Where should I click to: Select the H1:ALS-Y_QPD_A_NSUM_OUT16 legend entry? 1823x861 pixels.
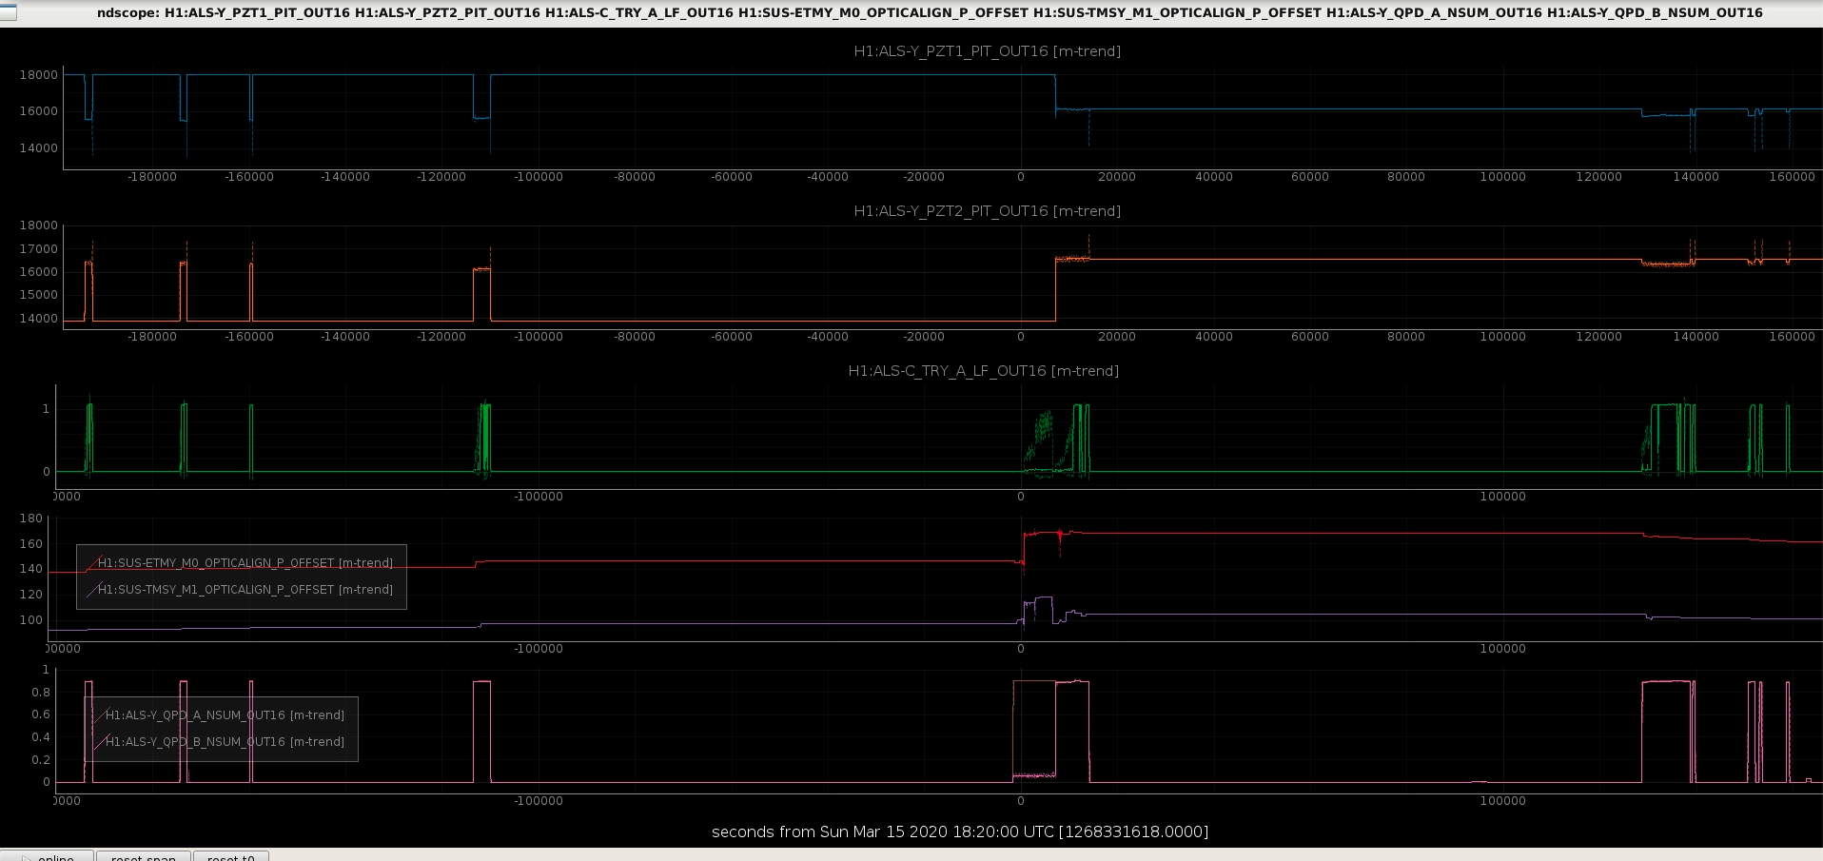click(225, 715)
